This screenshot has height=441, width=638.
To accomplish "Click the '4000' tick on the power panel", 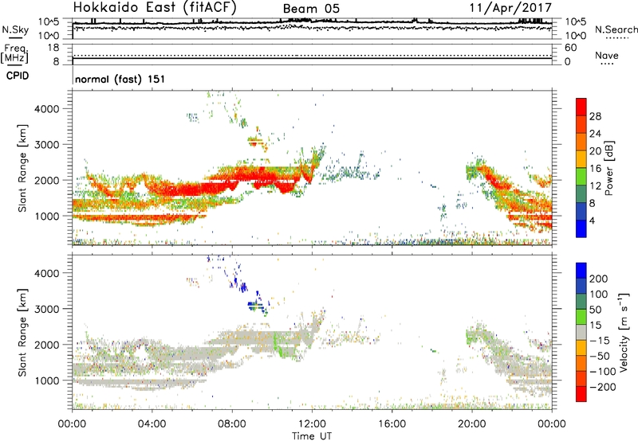I will tap(46, 109).
